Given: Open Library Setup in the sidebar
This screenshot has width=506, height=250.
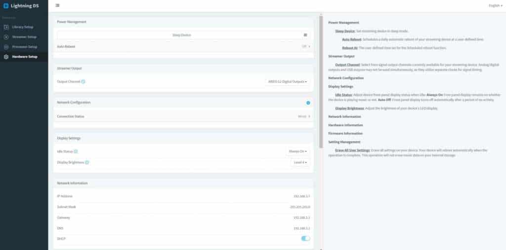Looking at the screenshot, I should click(24, 27).
